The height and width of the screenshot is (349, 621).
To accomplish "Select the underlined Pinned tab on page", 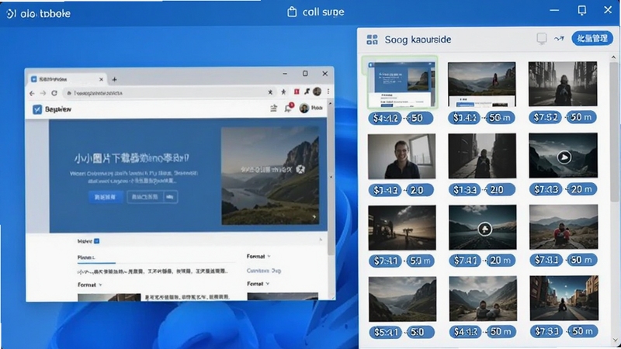I will (x=86, y=257).
